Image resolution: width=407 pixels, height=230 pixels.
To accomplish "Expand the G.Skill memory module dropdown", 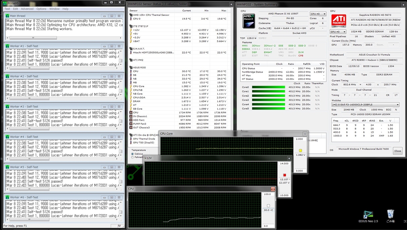I will click(x=366, y=105).
